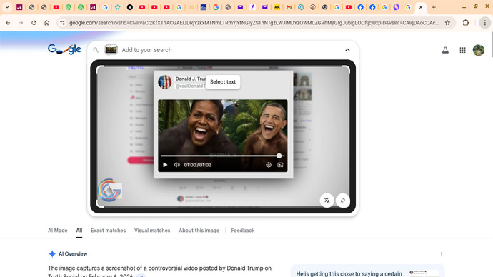Click the small image thumbnail in search box

coord(111,50)
